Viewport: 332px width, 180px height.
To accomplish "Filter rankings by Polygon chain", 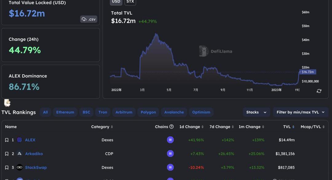I will click(148, 112).
